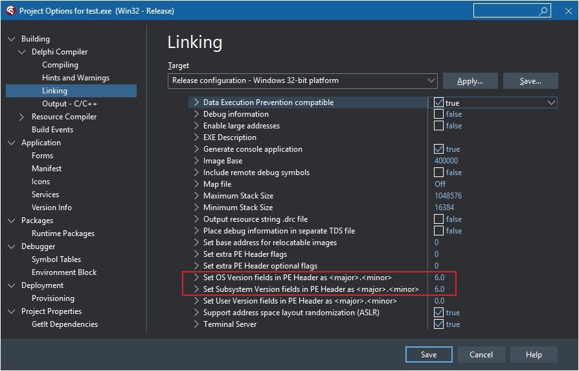Image resolution: width=579 pixels, height=371 pixels.
Task: Enable the Debug information checkbox
Action: coord(438,114)
